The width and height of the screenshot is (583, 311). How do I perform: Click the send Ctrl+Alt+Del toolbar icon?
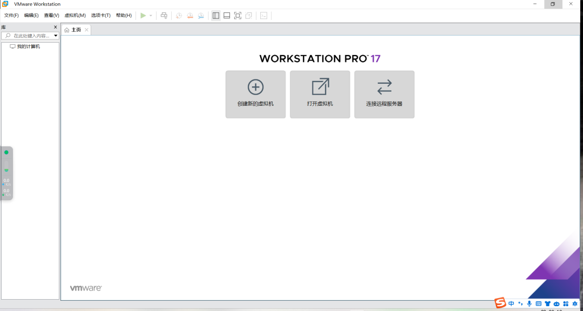pyautogui.click(x=164, y=16)
